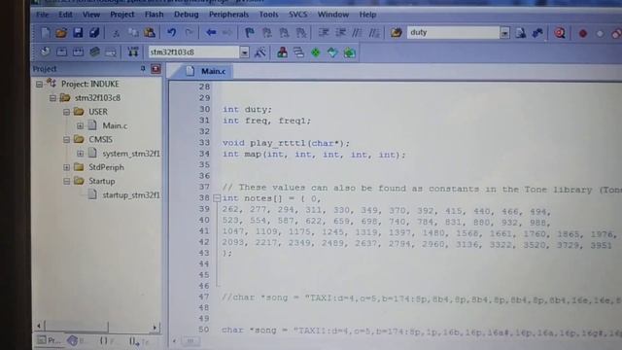The width and height of the screenshot is (622, 350).
Task: Click the Incremental Find binoculars icon
Action: point(537,33)
